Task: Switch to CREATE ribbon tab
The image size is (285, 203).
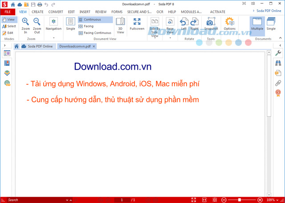Action: pos(37,12)
